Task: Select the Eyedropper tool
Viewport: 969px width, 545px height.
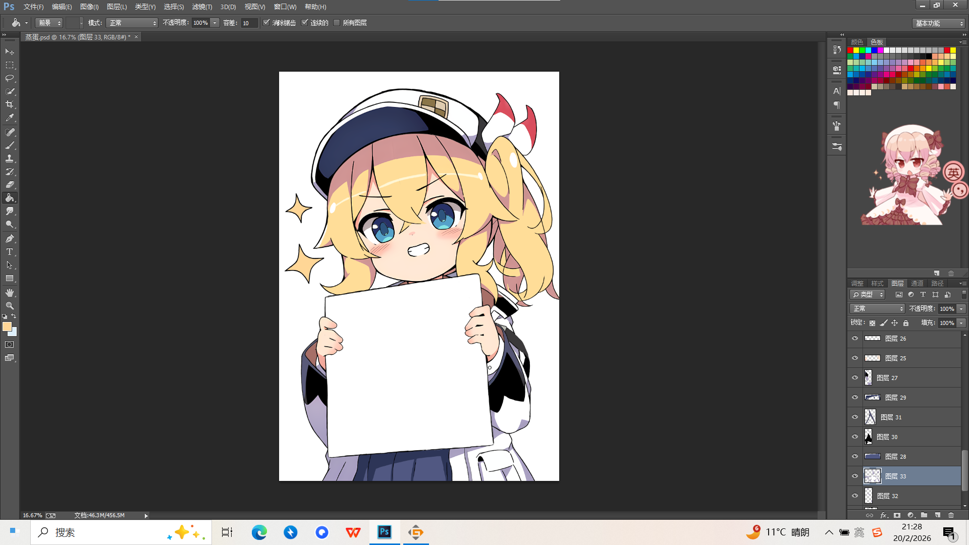Action: pyautogui.click(x=10, y=118)
